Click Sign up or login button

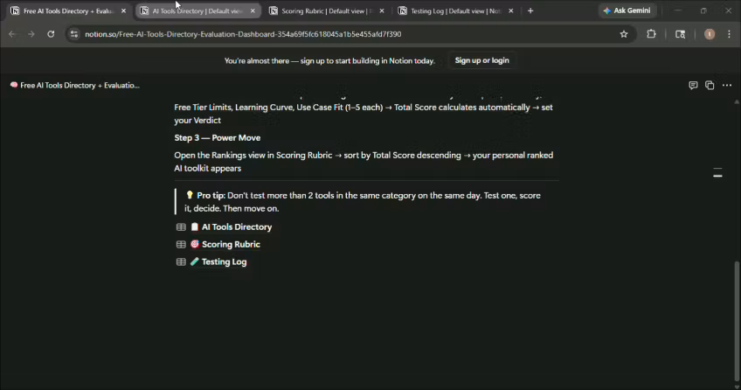coord(481,60)
